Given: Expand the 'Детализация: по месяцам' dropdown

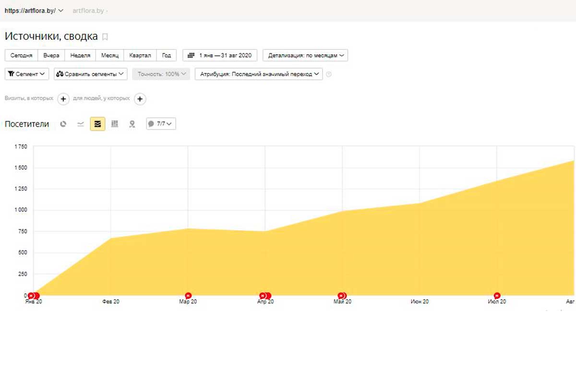Looking at the screenshot, I should pyautogui.click(x=305, y=55).
